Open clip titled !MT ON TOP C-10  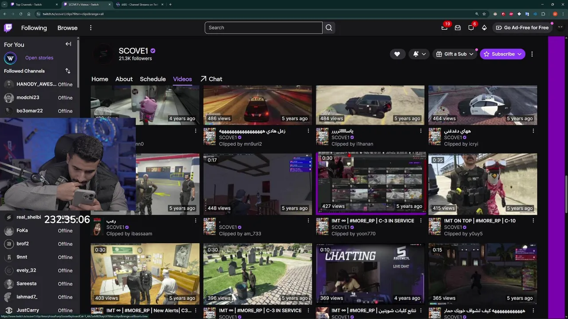click(x=480, y=221)
